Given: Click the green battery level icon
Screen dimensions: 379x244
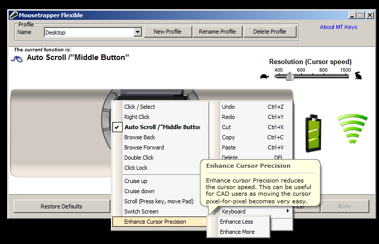Looking at the screenshot, I should [x=313, y=133].
